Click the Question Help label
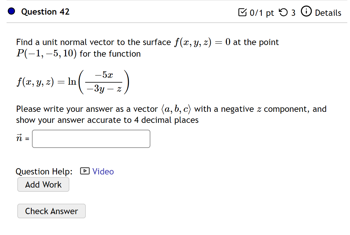Screen dimensions: 350x235 tap(44, 171)
